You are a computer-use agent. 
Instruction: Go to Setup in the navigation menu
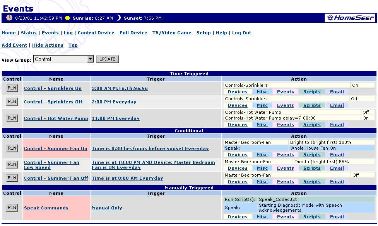coord(204,33)
